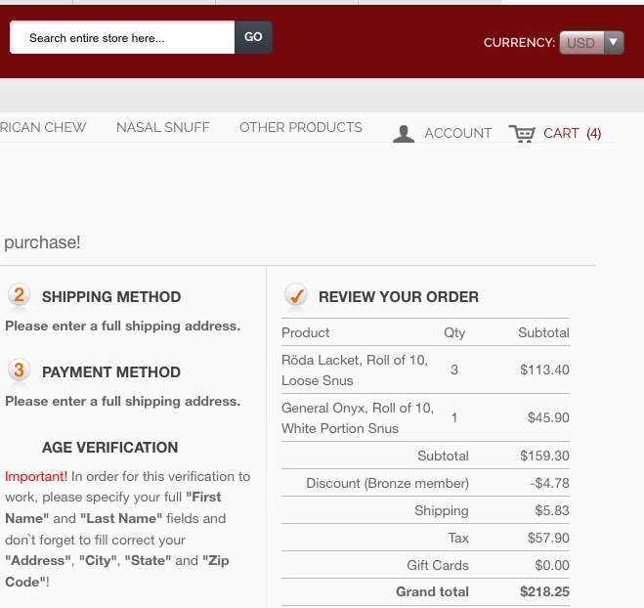The height and width of the screenshot is (608, 644).
Task: Click the Discount (Bronze member) row
Action: tap(387, 483)
